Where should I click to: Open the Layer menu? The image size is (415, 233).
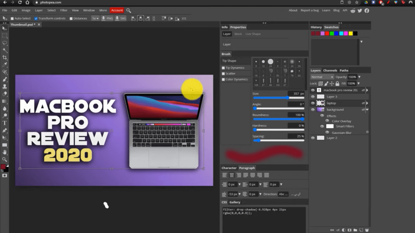[39, 10]
